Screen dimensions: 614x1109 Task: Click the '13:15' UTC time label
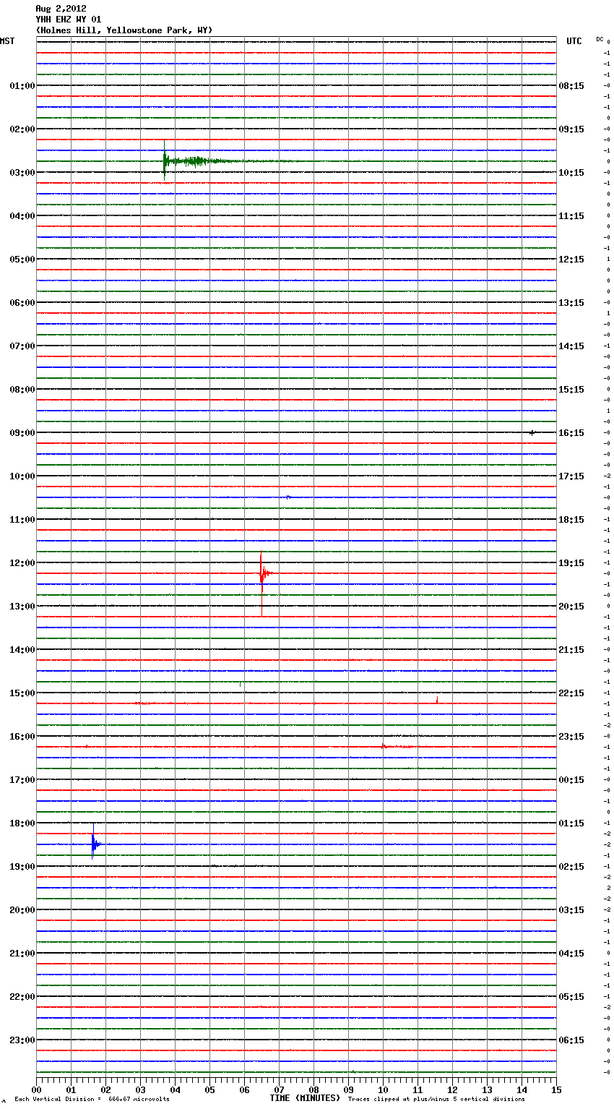point(571,303)
